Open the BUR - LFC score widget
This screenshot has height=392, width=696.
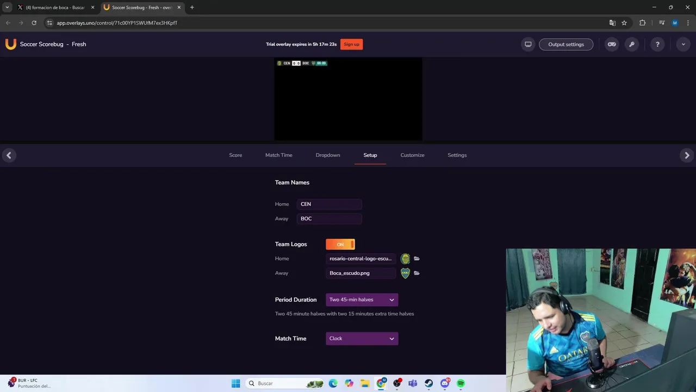(x=30, y=383)
